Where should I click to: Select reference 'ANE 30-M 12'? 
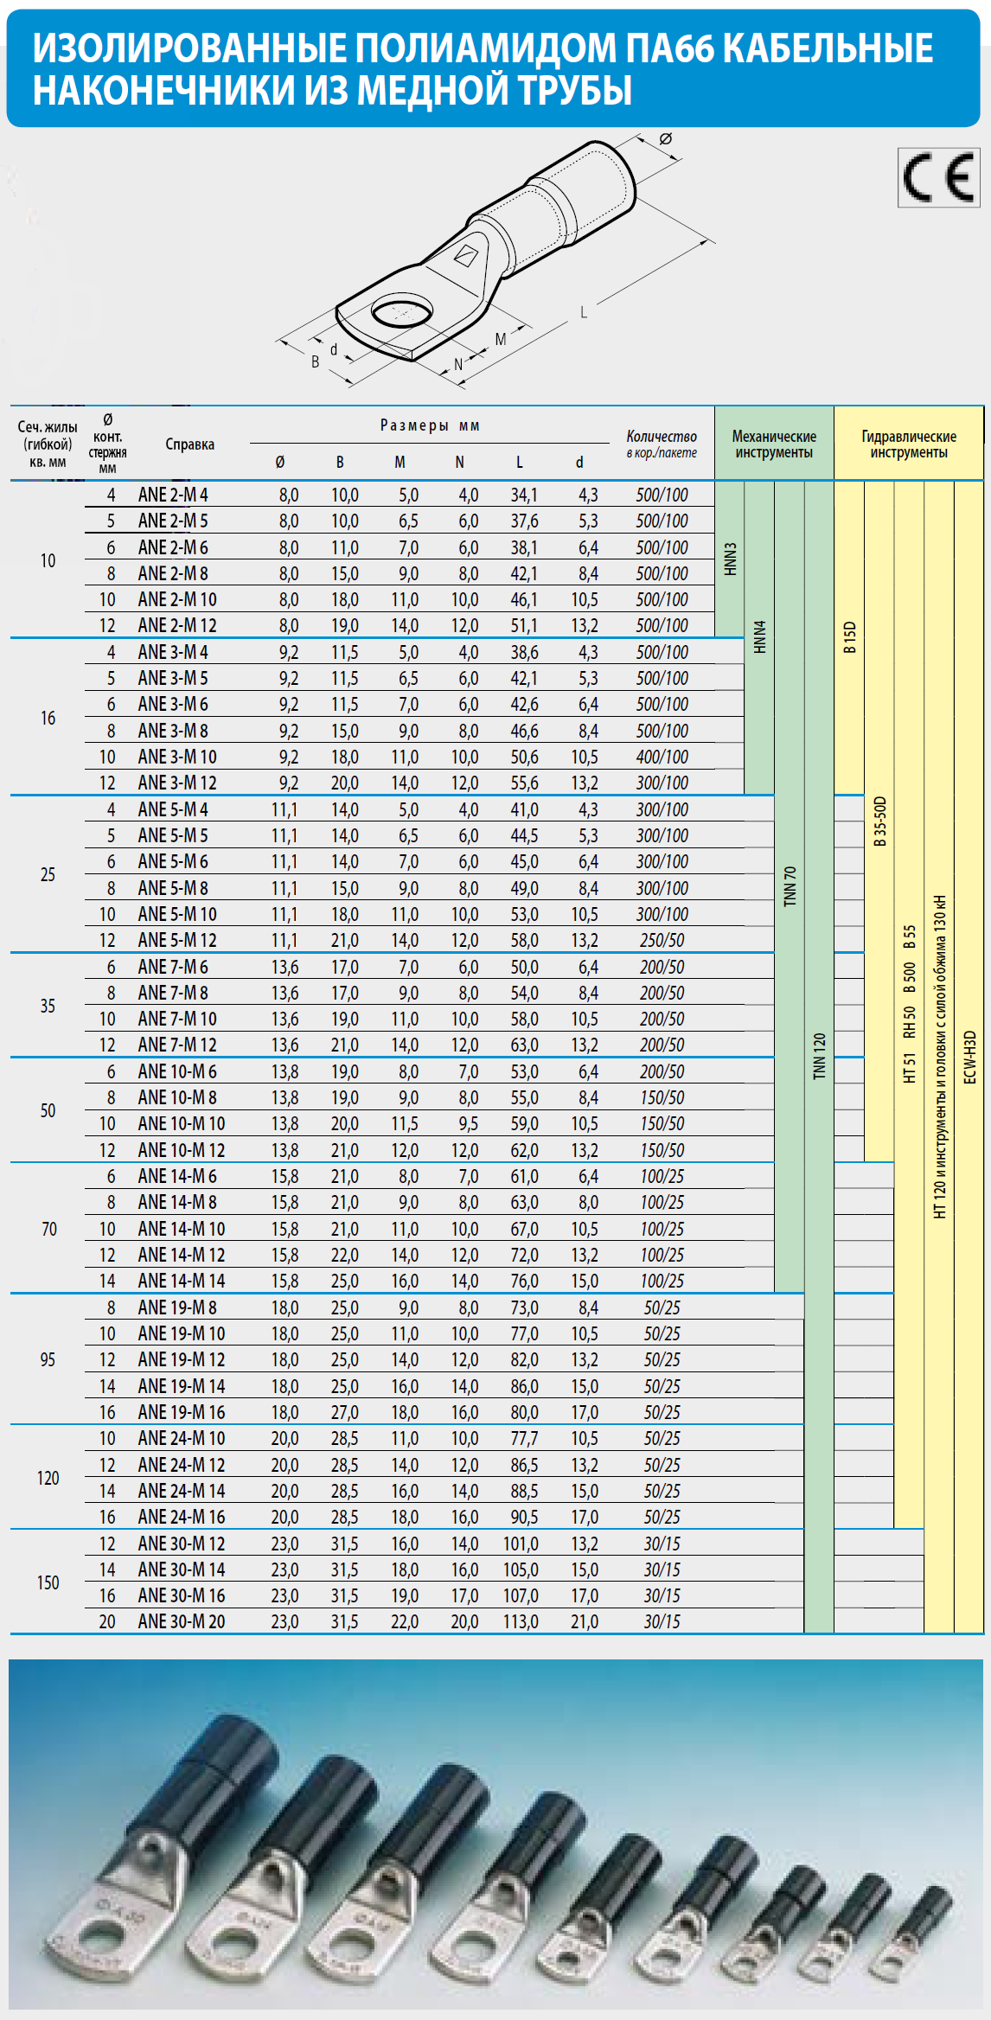[182, 1544]
